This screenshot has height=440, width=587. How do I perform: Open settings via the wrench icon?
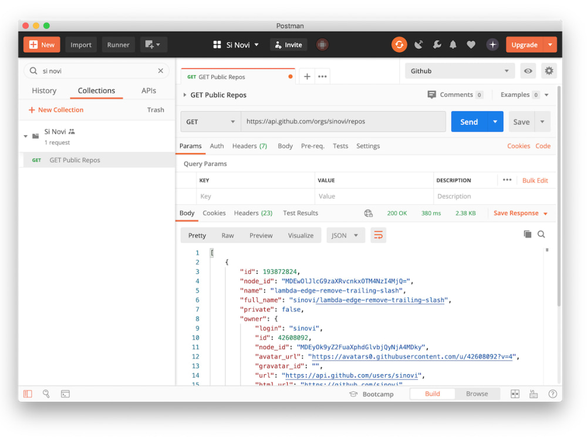tap(437, 45)
